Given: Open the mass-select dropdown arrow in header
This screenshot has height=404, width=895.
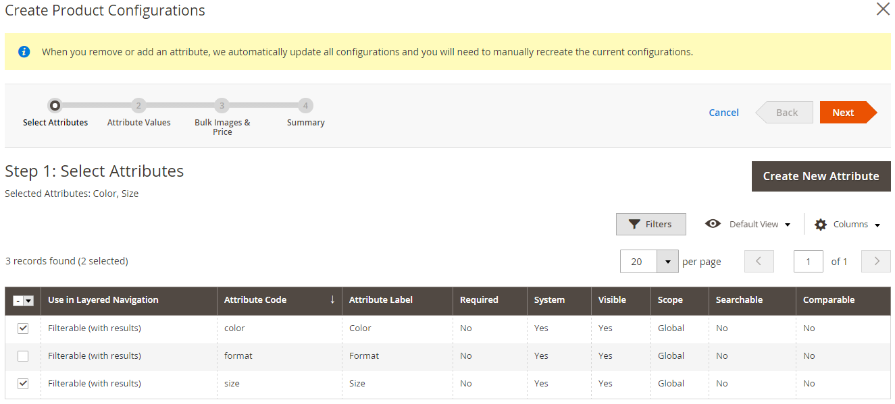Looking at the screenshot, I should coord(28,301).
